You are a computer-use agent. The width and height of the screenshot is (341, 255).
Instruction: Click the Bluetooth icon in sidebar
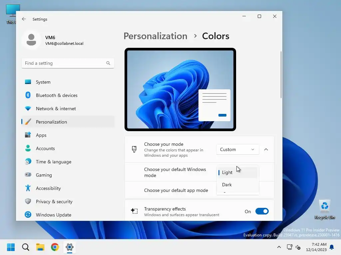coord(28,95)
